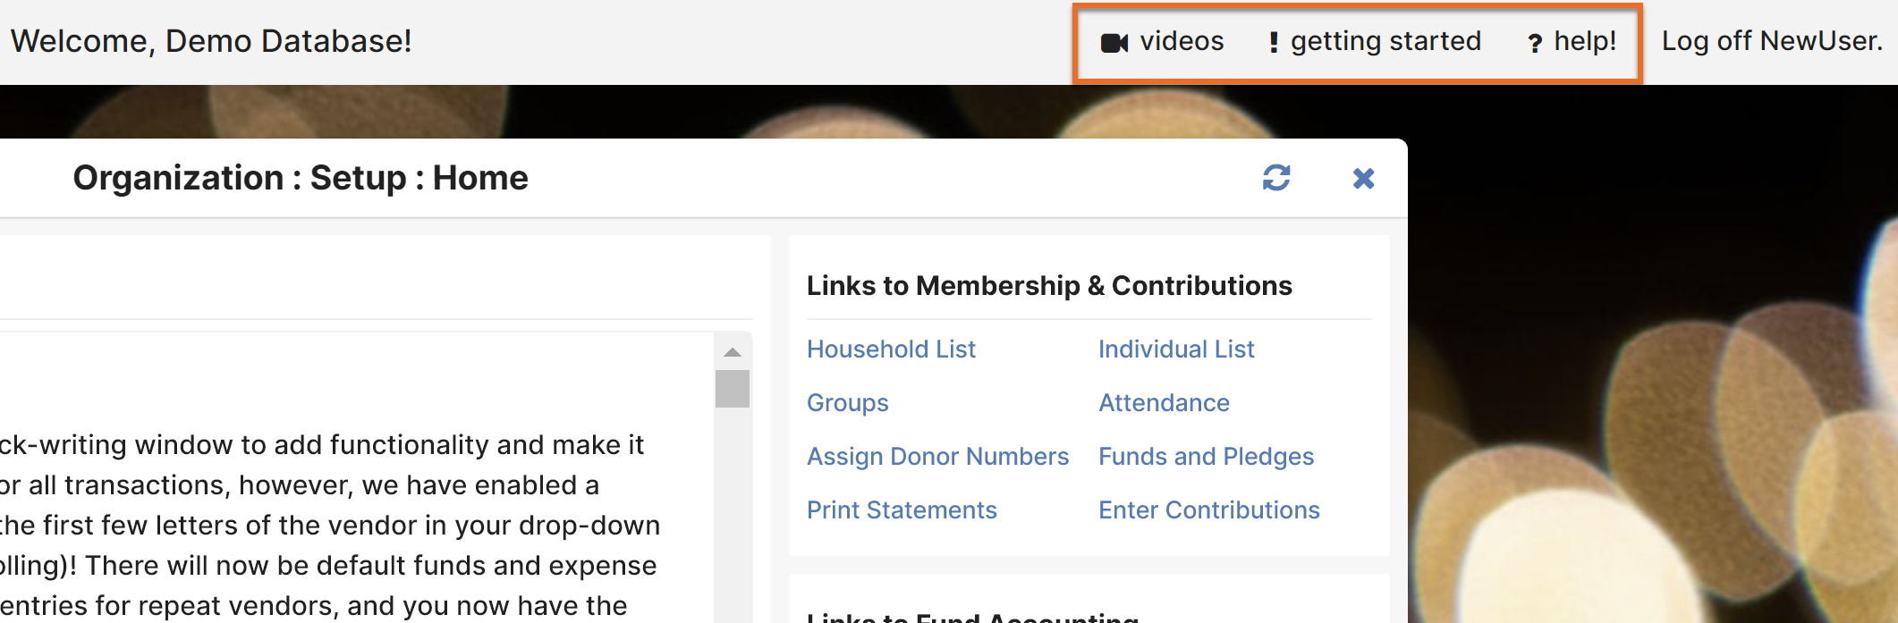Close the Organization Setup Home panel
This screenshot has height=623, width=1898.
[1363, 179]
